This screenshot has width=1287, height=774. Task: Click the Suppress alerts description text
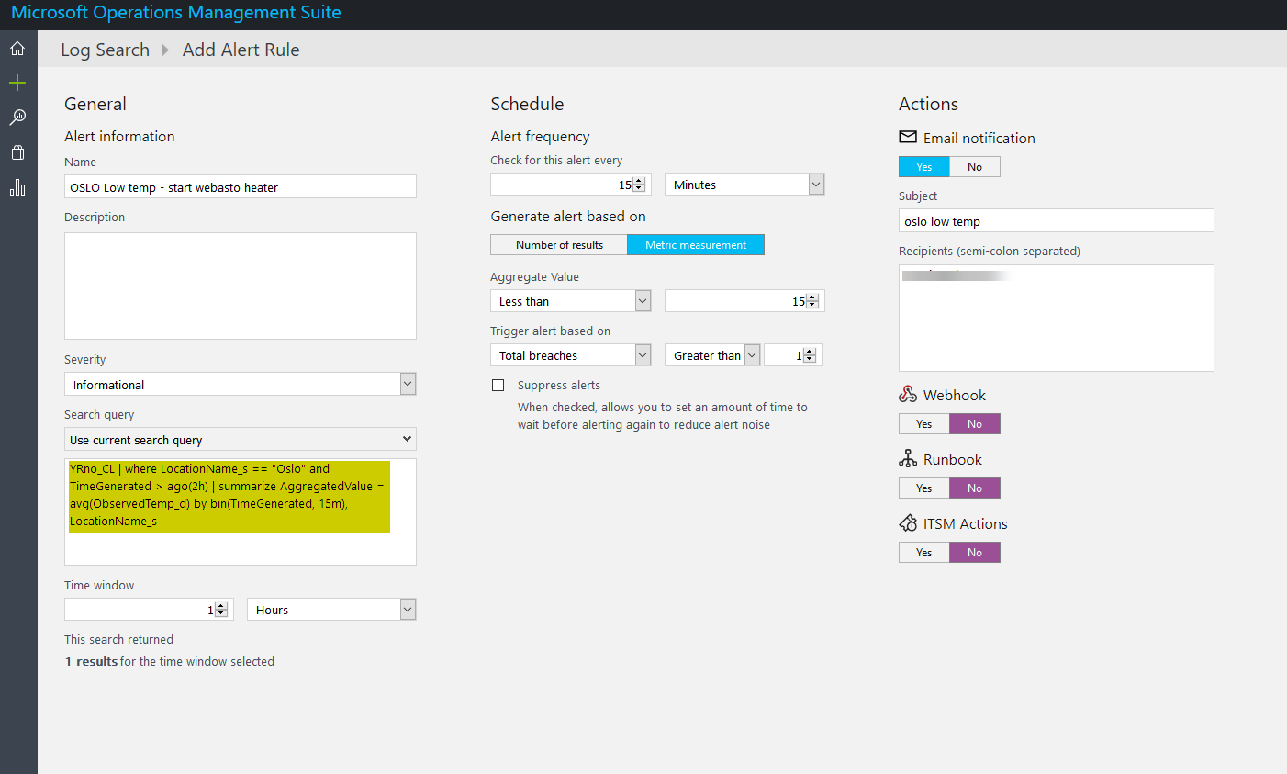tap(663, 416)
